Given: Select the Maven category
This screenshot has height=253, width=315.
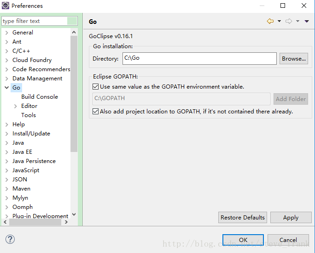Looking at the screenshot, I should 21,189.
